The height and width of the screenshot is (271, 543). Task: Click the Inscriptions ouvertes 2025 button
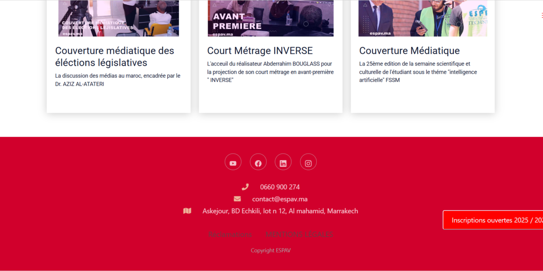493,220
